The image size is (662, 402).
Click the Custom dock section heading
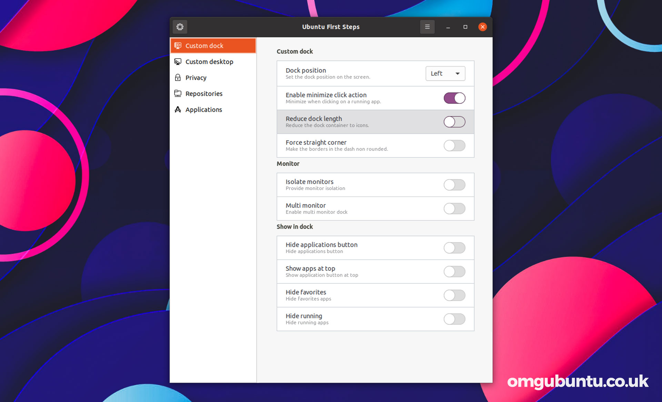click(x=294, y=51)
